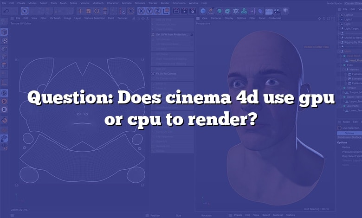This screenshot has width=362, height=218.
Task: Switch to Options tab in attributes
Action: point(349,133)
